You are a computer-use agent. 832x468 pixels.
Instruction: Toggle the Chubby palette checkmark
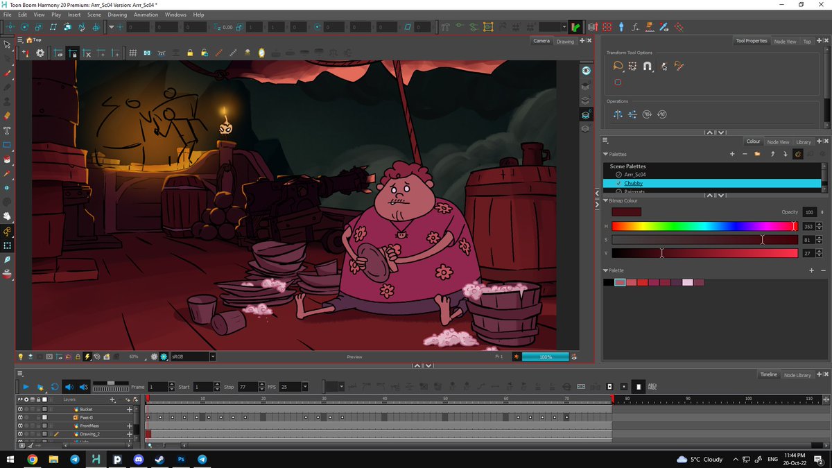[618, 183]
